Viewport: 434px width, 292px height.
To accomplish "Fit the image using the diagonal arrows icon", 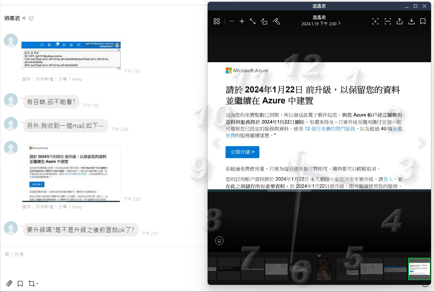I will tap(253, 21).
